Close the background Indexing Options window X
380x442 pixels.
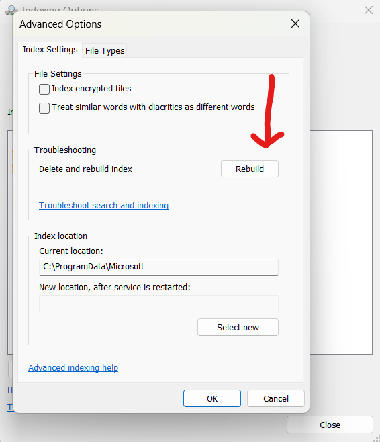pyautogui.click(x=369, y=11)
